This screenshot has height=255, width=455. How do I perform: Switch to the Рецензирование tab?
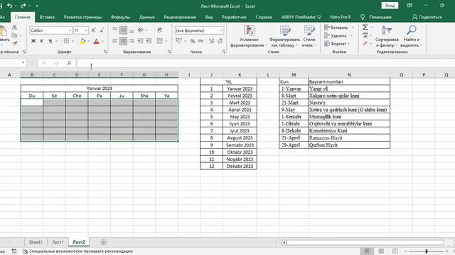180,17
